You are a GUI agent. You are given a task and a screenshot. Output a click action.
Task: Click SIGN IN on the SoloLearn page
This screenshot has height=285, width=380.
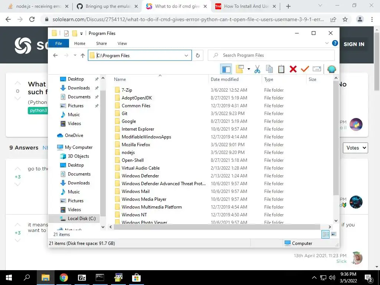354,44
